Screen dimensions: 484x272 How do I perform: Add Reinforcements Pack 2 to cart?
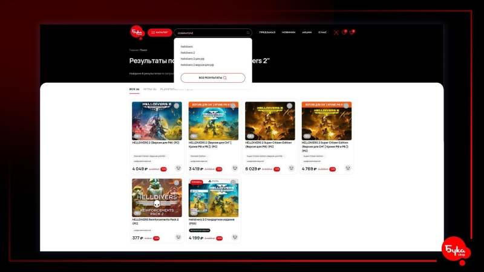(178, 237)
